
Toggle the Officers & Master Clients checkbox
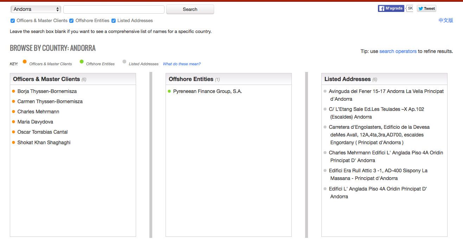pos(13,21)
